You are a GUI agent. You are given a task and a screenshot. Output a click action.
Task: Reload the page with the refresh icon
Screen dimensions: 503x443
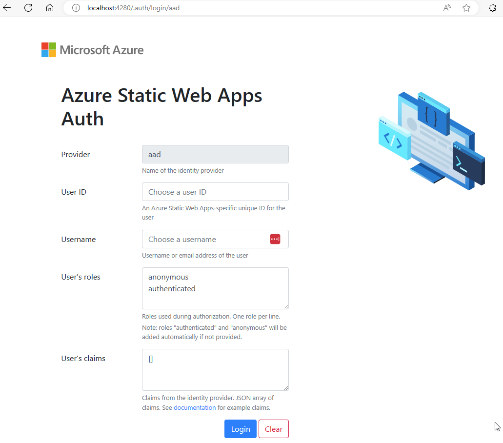click(28, 8)
